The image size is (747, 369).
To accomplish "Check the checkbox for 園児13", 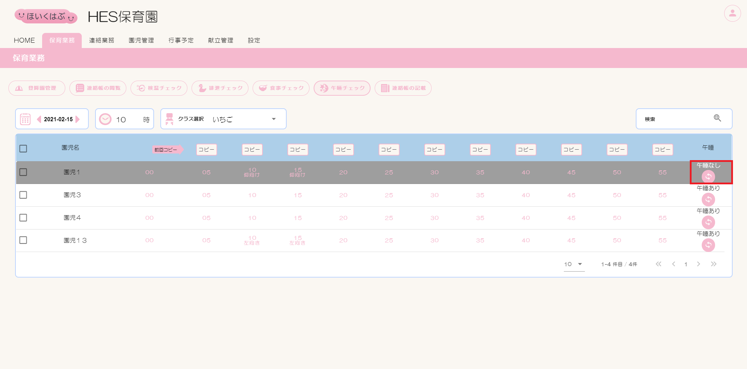I will pyautogui.click(x=23, y=240).
